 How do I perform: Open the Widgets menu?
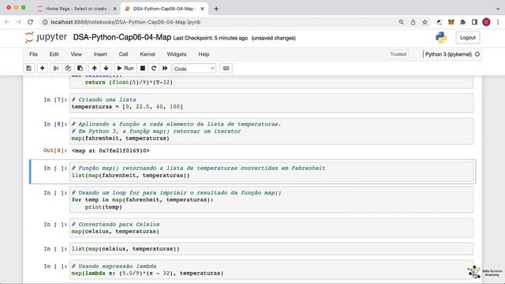[x=177, y=54]
